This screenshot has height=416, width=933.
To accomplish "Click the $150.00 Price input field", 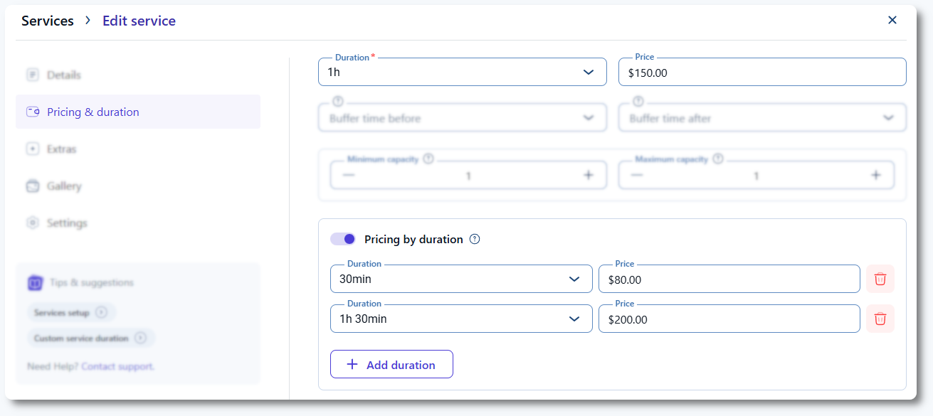I will (x=761, y=73).
